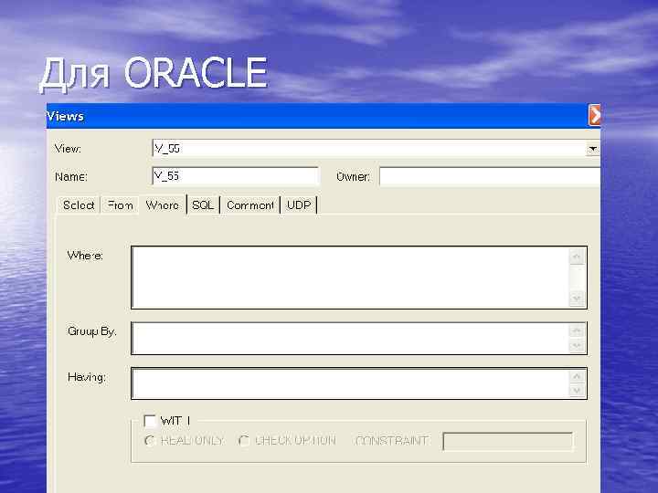This screenshot has width=658, height=493.
Task: Click Group By box scroll down arrow
Action: 577,346
